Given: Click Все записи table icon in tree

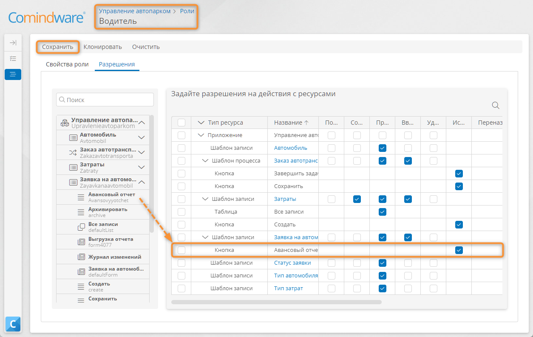Looking at the screenshot, I should click(x=81, y=227).
